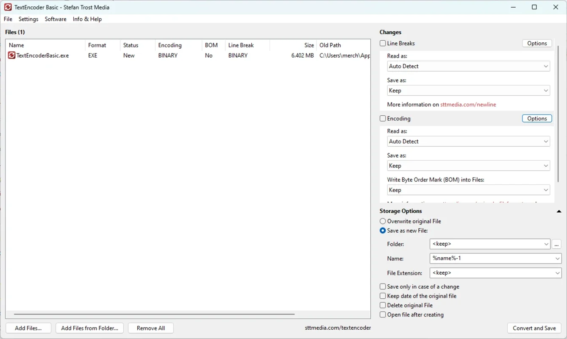Sort by the BOM column header
The image size is (567, 339).
tap(214, 45)
